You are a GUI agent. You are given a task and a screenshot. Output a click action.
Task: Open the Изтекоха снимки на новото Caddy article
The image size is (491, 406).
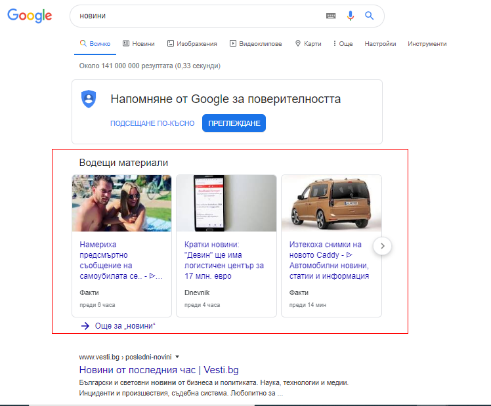pyautogui.click(x=329, y=260)
